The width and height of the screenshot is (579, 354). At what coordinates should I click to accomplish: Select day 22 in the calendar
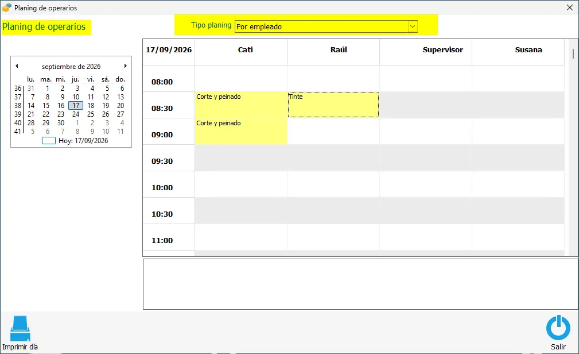tap(46, 114)
